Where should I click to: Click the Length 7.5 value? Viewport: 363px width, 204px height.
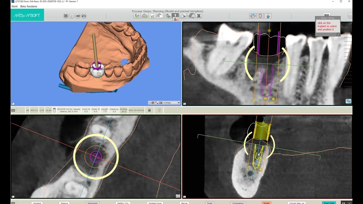point(105,110)
